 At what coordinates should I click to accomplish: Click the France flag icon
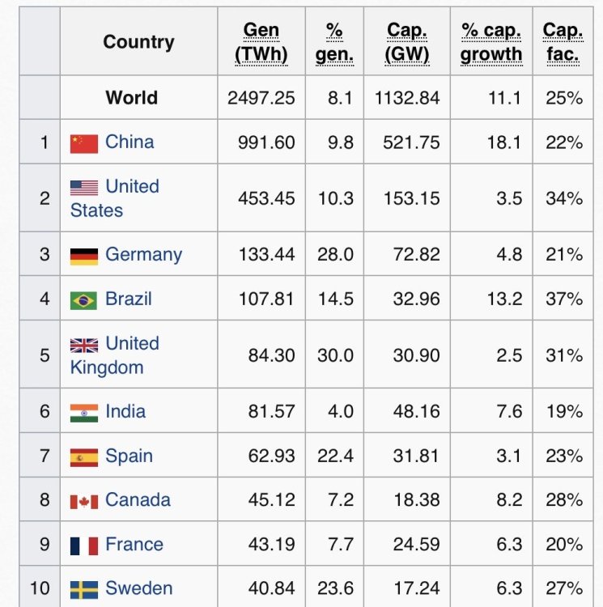pyautogui.click(x=84, y=545)
